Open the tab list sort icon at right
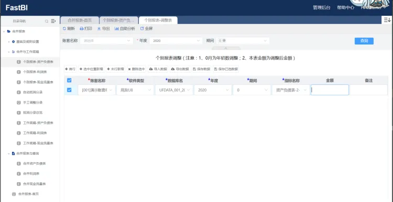Viewport: 393px width, 202px height. (x=387, y=20)
